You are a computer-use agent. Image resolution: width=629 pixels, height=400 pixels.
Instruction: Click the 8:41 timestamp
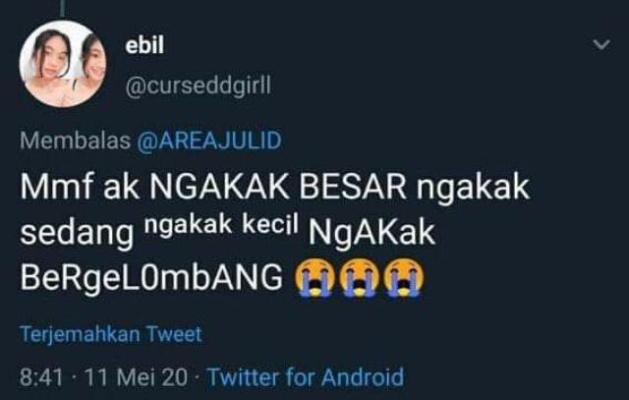41,377
